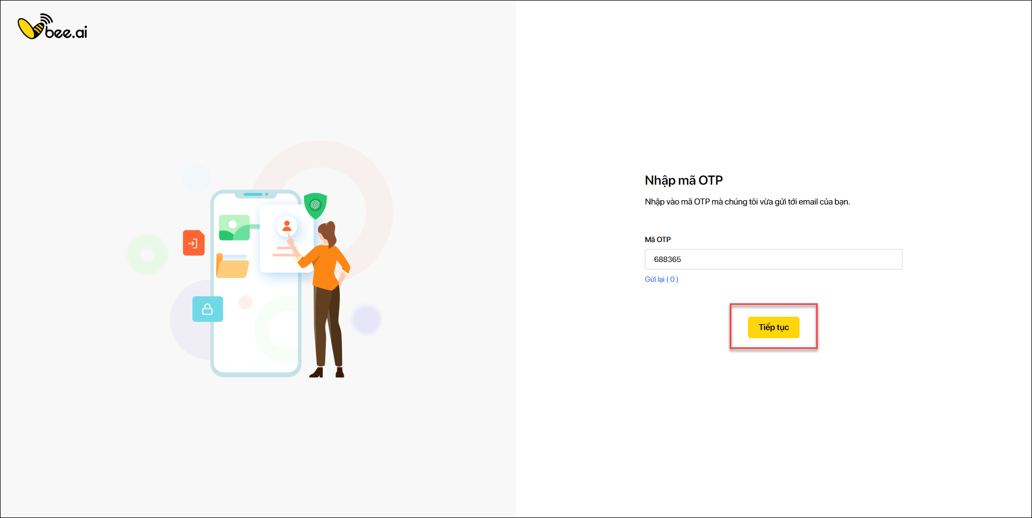Click the phone notch speaker bar
Screen dimensions: 1032x518
pos(253,194)
